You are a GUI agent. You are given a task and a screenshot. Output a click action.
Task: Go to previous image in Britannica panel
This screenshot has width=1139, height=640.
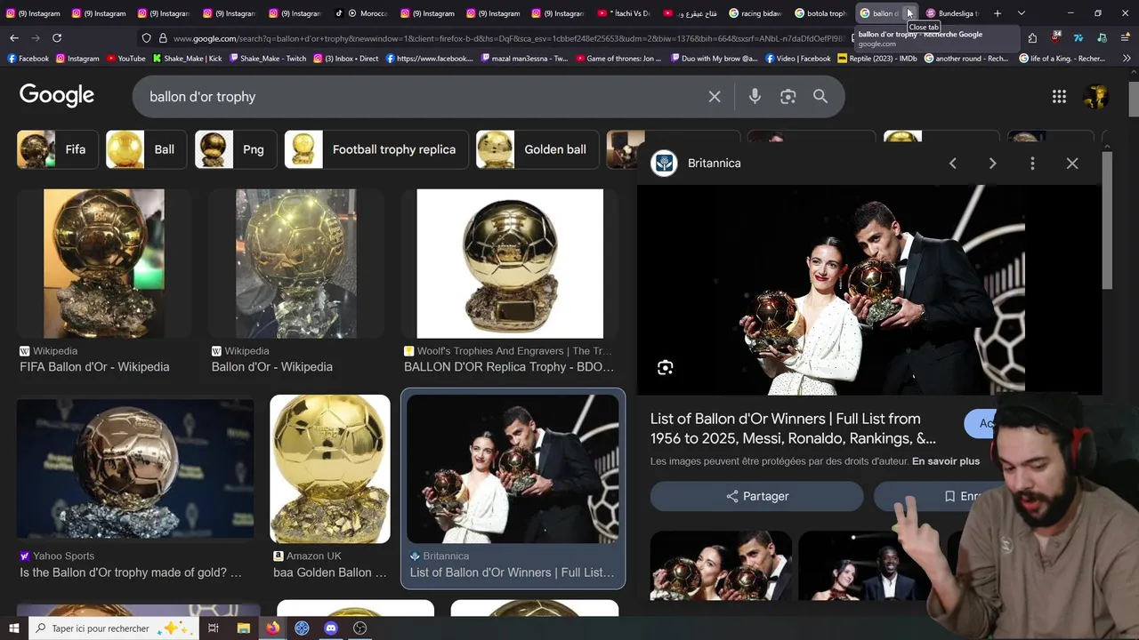coord(952,164)
